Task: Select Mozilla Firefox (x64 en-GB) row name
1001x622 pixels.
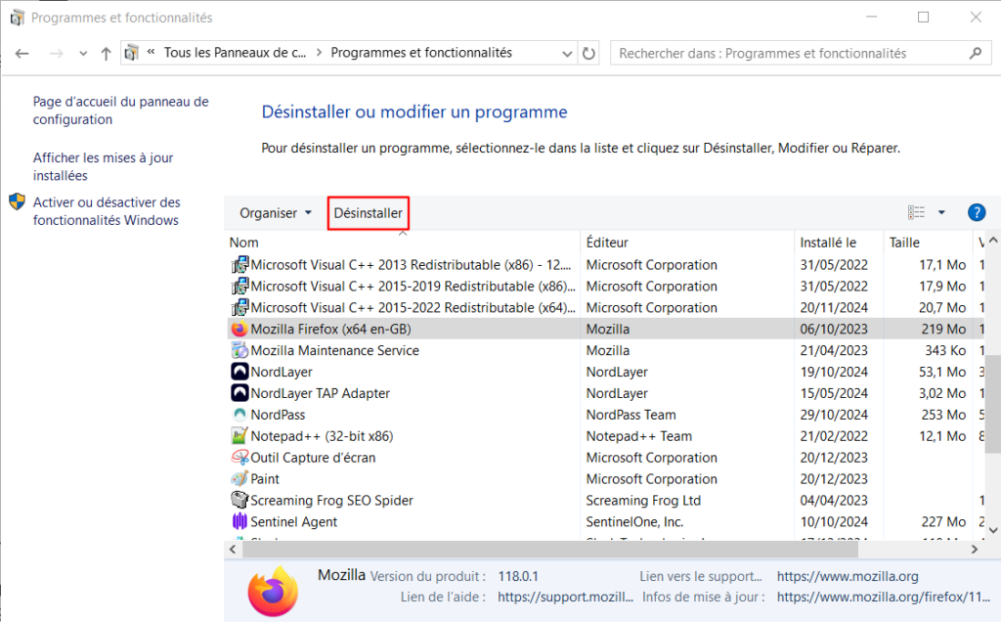Action: point(330,329)
